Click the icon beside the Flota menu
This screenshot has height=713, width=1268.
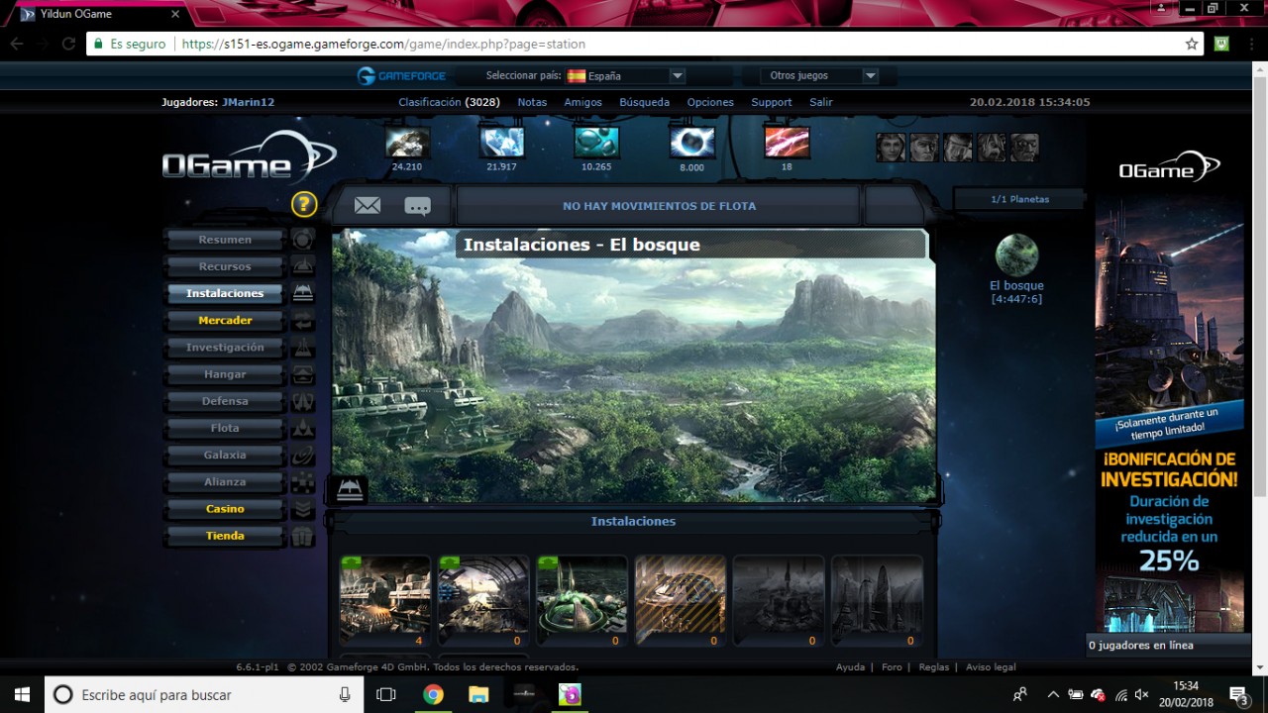[x=303, y=428]
